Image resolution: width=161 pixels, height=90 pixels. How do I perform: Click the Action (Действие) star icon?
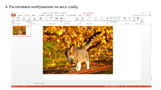(83, 18)
